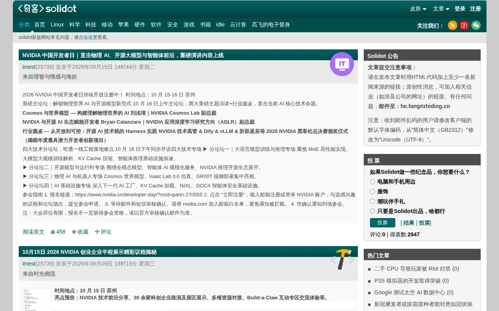This screenshot has height=311, width=499.
Task: Open the orange RSS feed icon
Action: point(452,25)
